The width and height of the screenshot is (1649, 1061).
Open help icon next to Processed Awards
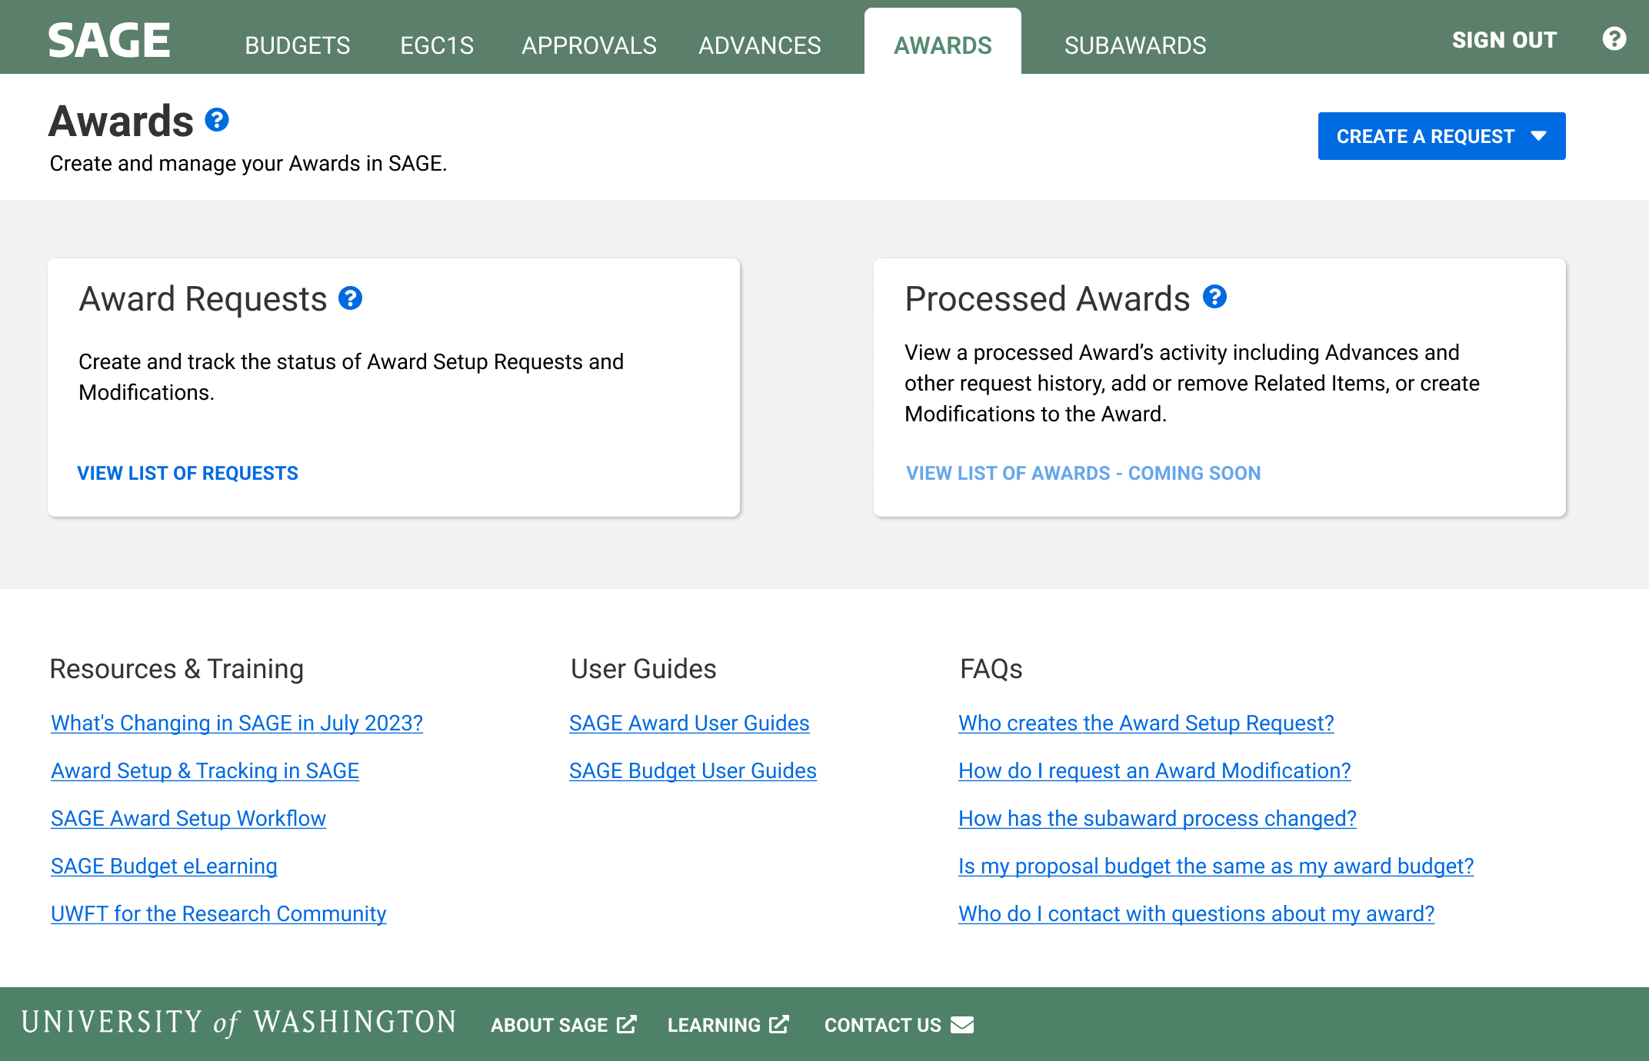click(1214, 297)
